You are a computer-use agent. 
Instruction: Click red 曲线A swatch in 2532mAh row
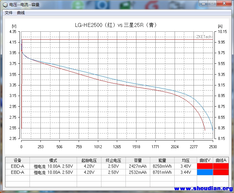(221, 172)
